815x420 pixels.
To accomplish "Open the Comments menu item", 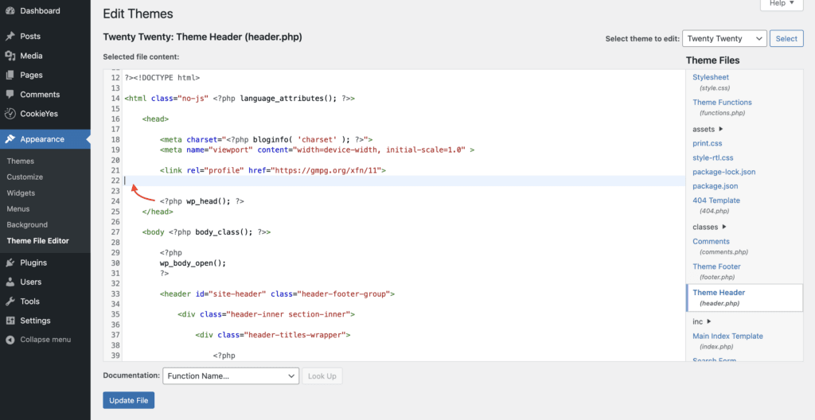I will [40, 95].
